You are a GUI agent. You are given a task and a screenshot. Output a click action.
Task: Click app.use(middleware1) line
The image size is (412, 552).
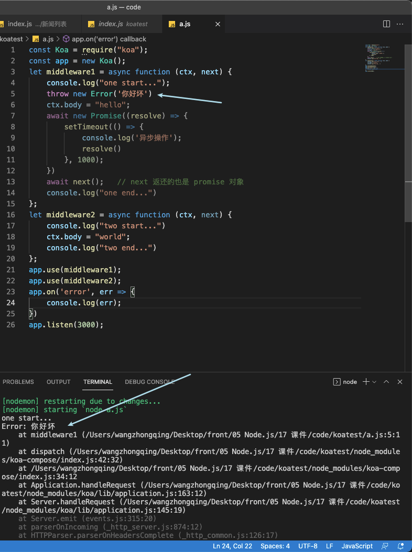point(75,270)
